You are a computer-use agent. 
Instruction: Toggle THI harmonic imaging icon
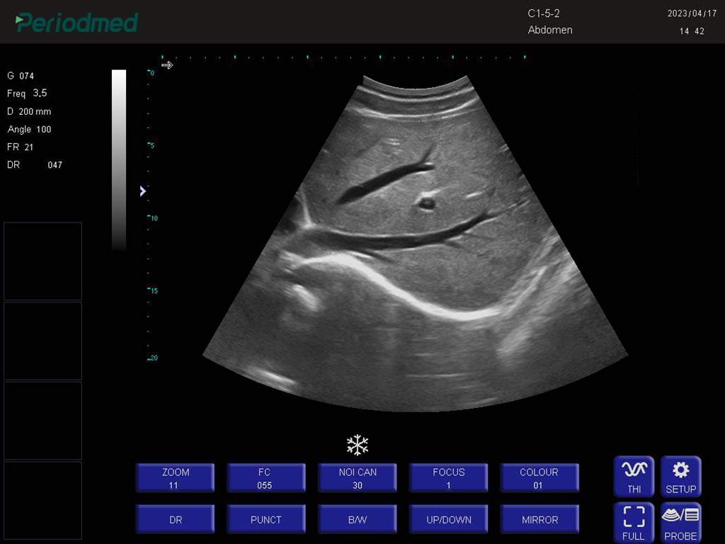click(x=634, y=477)
